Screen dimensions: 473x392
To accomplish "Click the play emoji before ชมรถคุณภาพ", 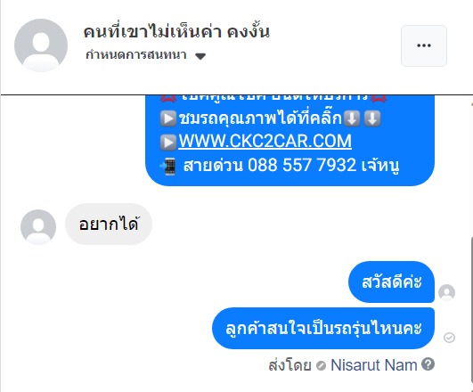I will point(168,118).
